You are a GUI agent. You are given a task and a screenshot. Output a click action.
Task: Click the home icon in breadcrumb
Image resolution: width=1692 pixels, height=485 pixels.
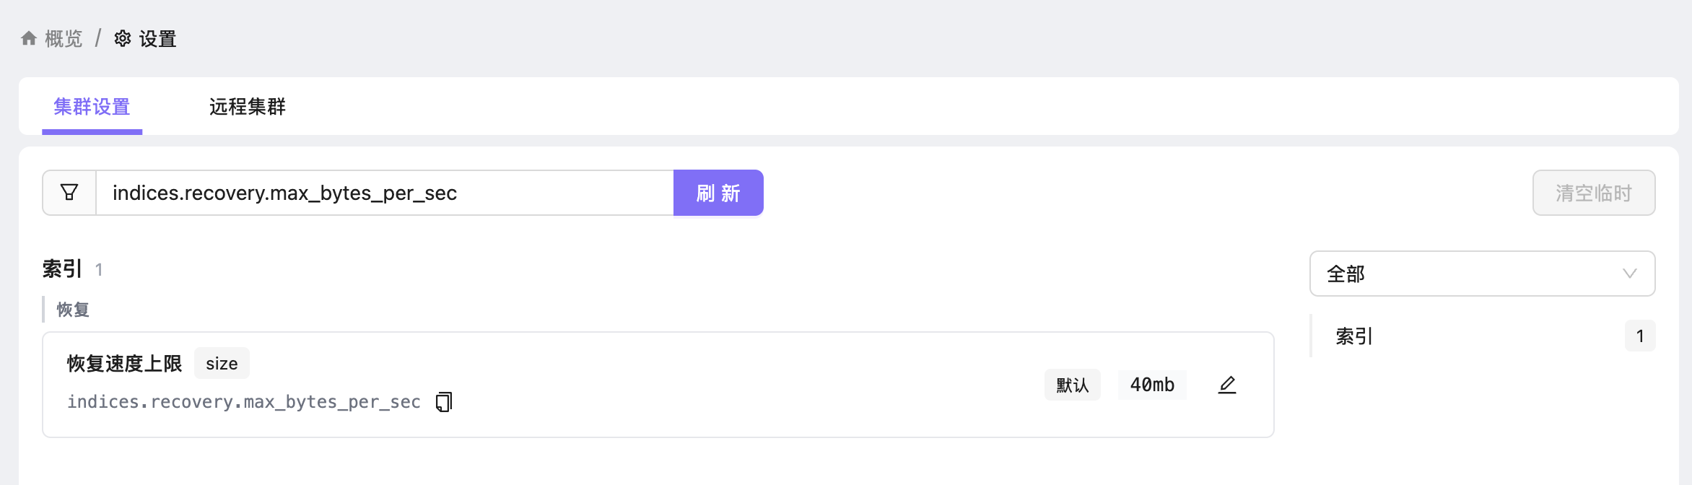[29, 38]
